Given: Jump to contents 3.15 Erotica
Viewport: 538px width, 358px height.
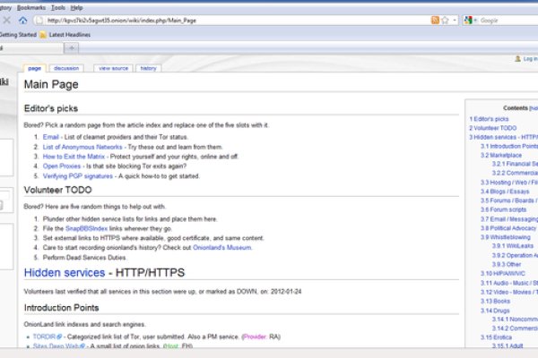Looking at the screenshot, I should point(496,337).
